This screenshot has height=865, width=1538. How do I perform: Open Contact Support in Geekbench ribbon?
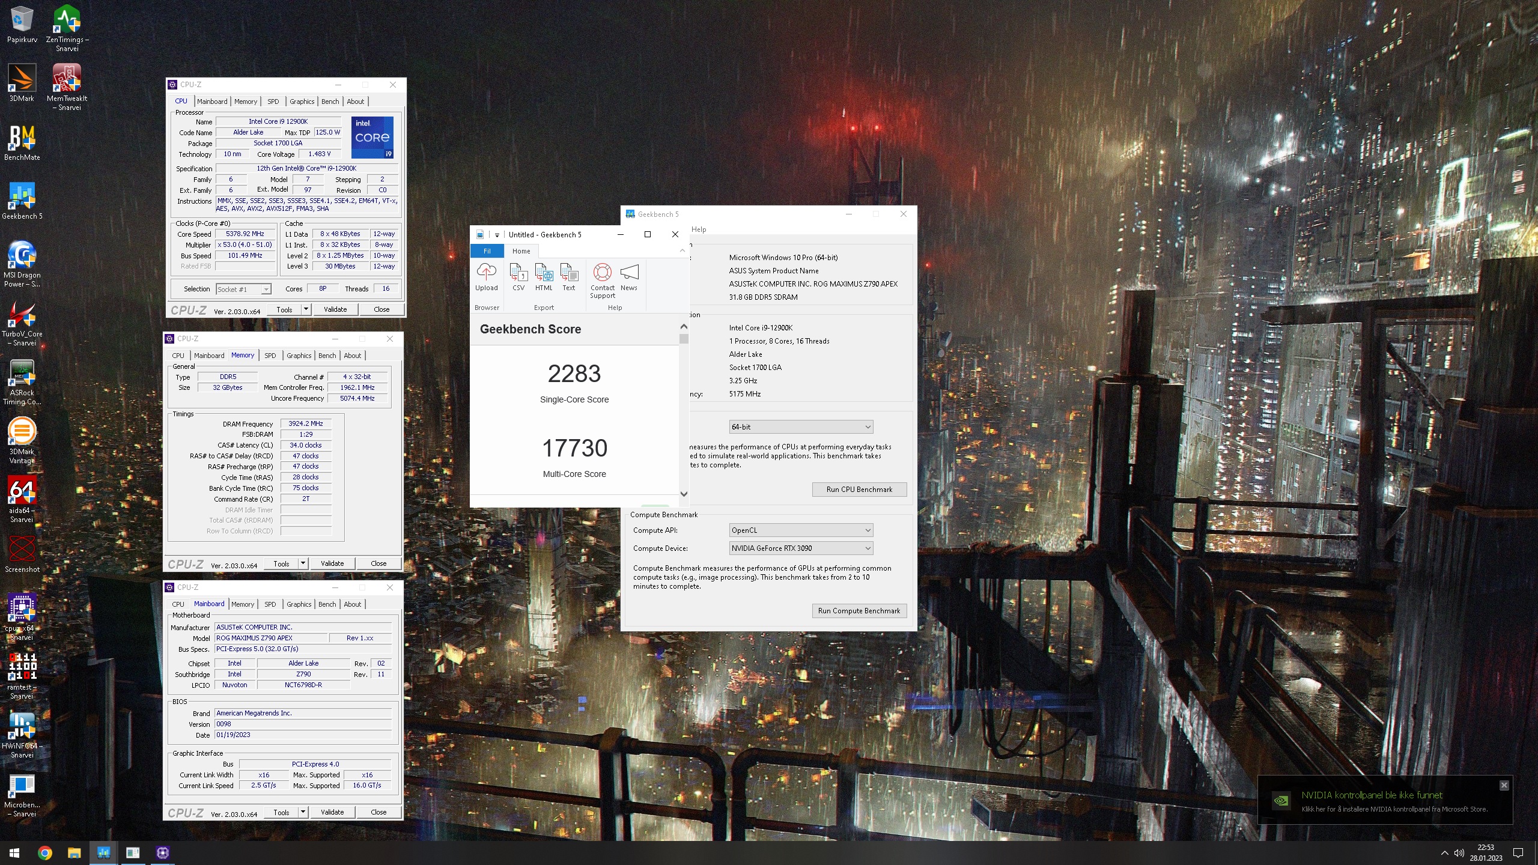[603, 281]
